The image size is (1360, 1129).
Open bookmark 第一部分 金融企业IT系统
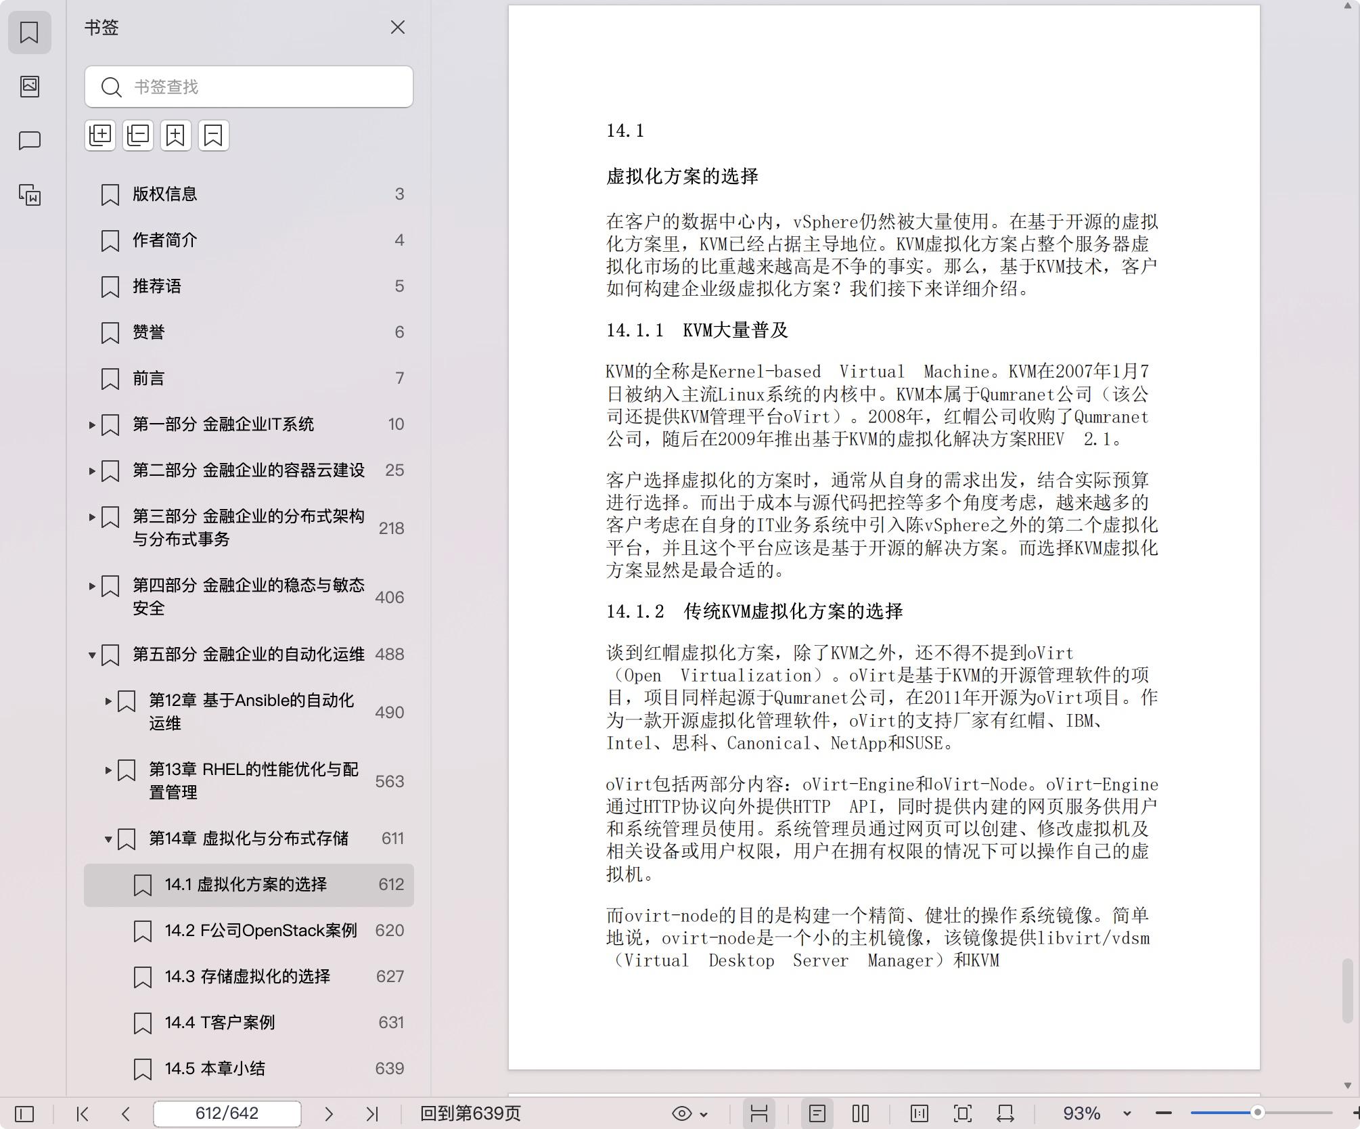tap(223, 424)
